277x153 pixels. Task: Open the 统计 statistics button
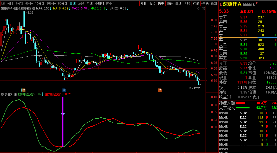[x=170, y=3]
